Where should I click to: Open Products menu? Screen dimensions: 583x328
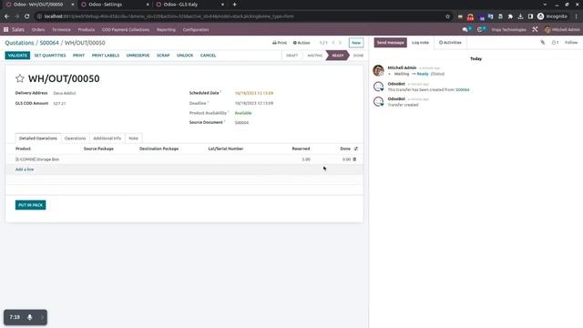coord(87,29)
